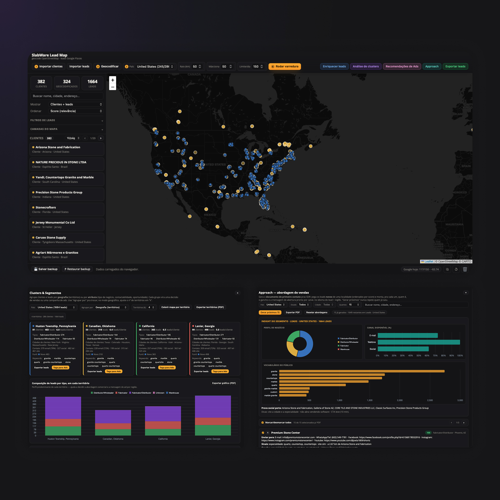500x500 pixels.
Task: Click the Approach Buscar nome search field
Action: pos(416,305)
